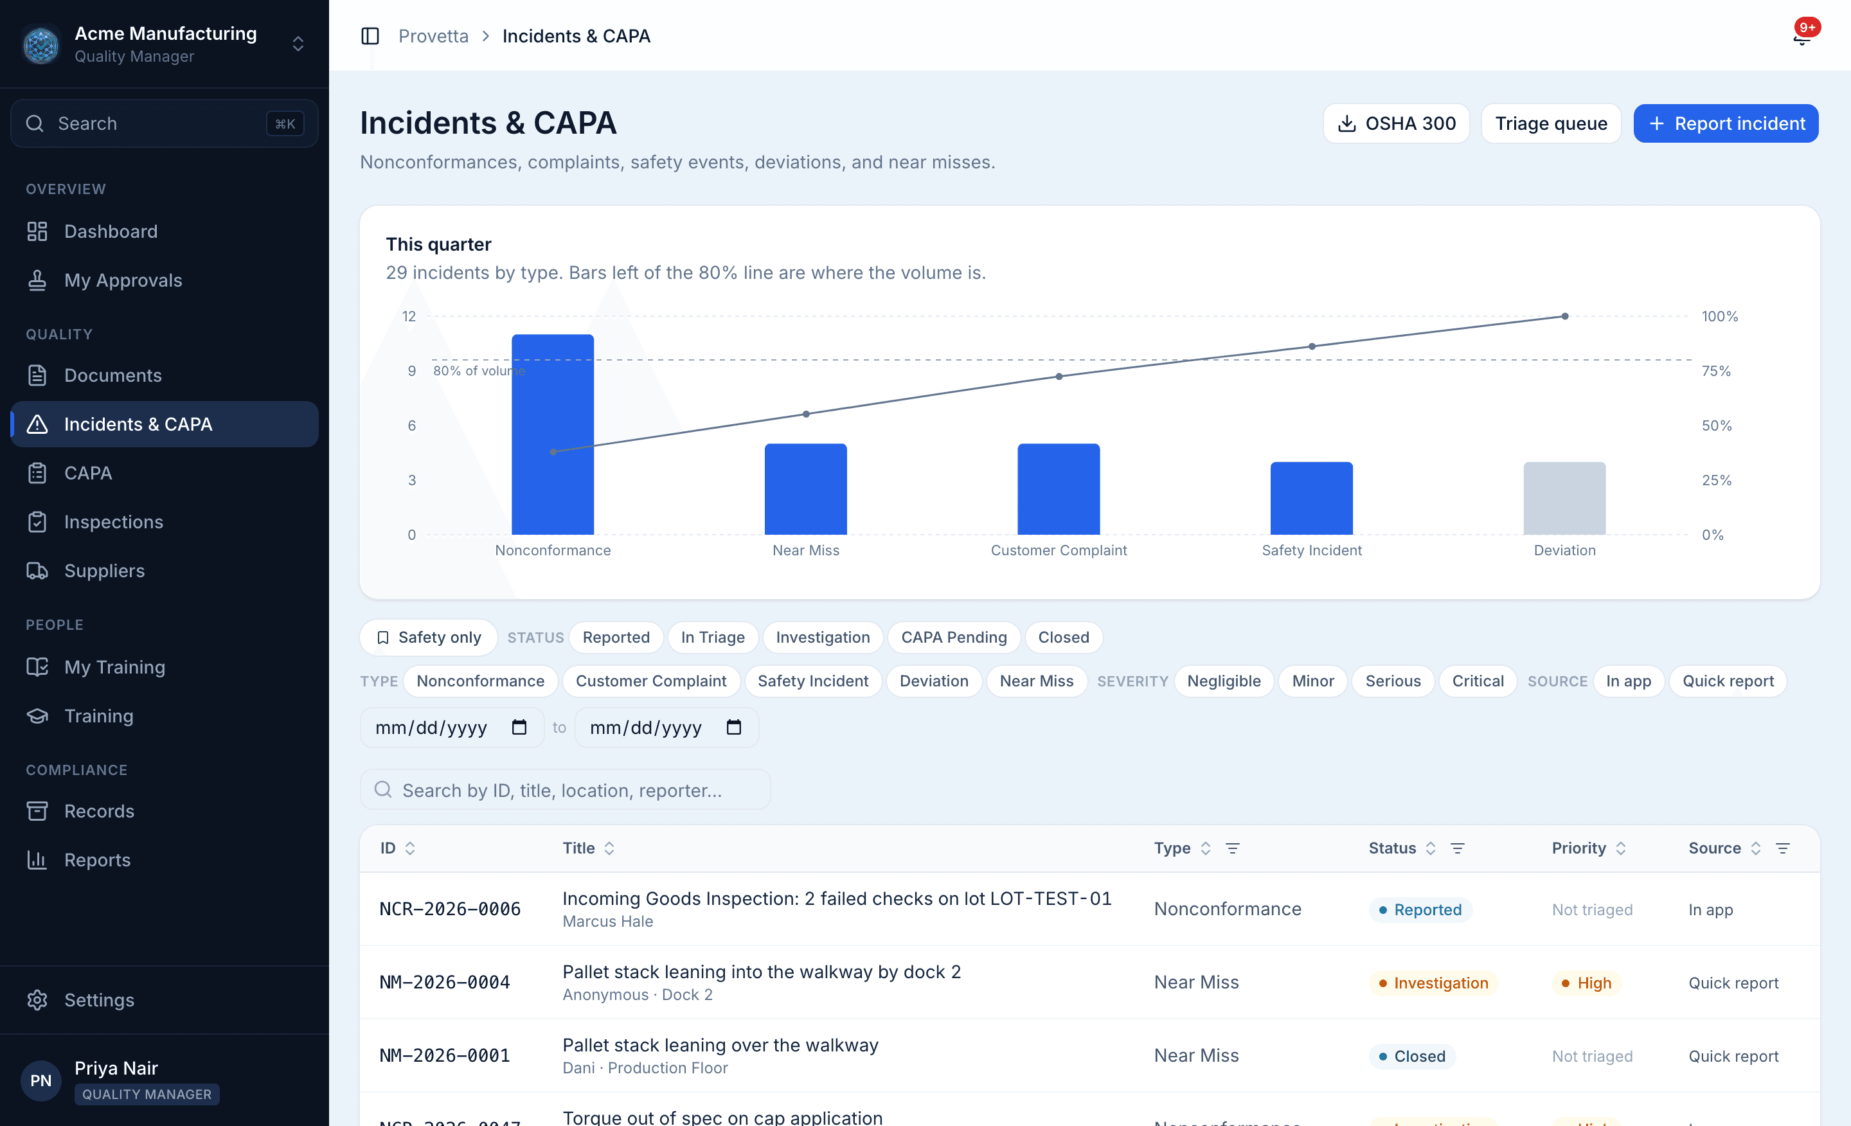Image resolution: width=1851 pixels, height=1126 pixels.
Task: Sort by the Title column arrows
Action: 609,848
